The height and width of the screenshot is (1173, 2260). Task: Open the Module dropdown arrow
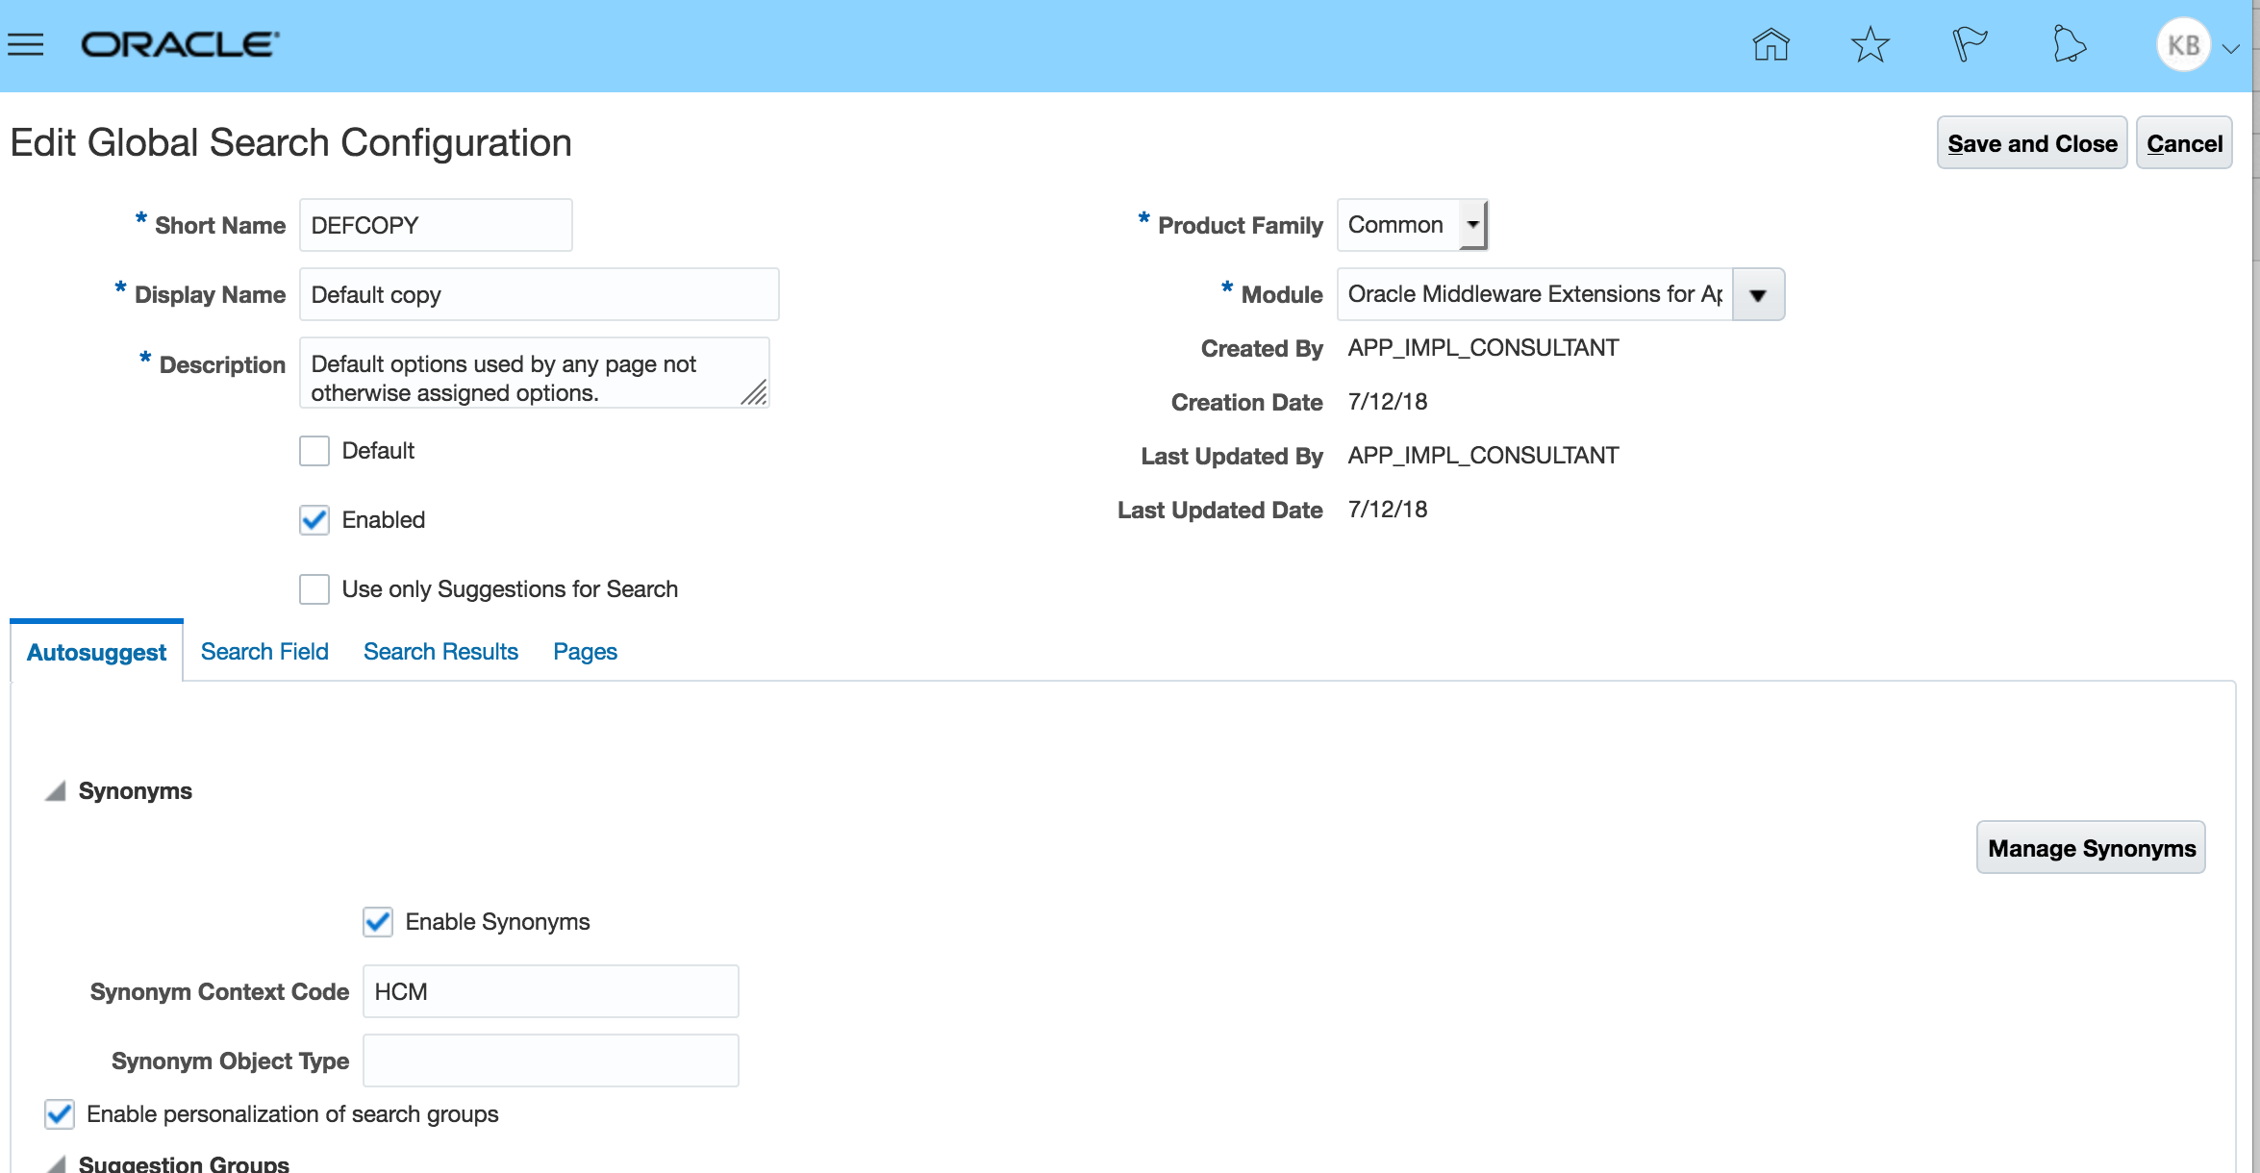(x=1757, y=295)
